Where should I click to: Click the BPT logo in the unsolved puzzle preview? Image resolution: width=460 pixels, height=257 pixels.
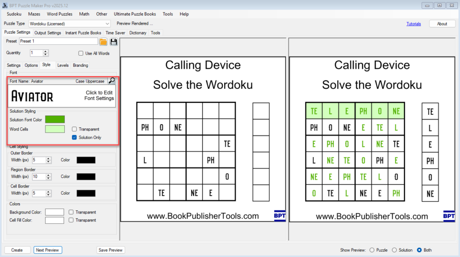coord(279,216)
